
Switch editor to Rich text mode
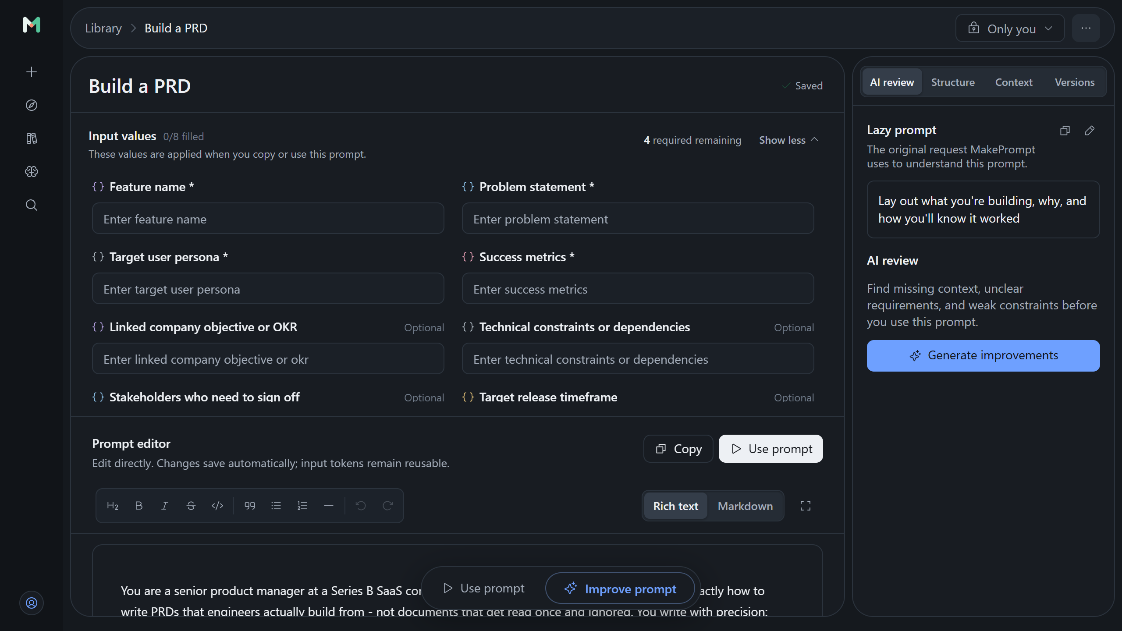point(675,506)
